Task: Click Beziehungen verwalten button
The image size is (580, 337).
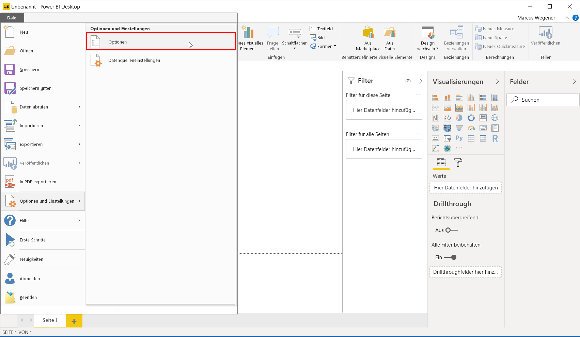Action: pos(456,38)
